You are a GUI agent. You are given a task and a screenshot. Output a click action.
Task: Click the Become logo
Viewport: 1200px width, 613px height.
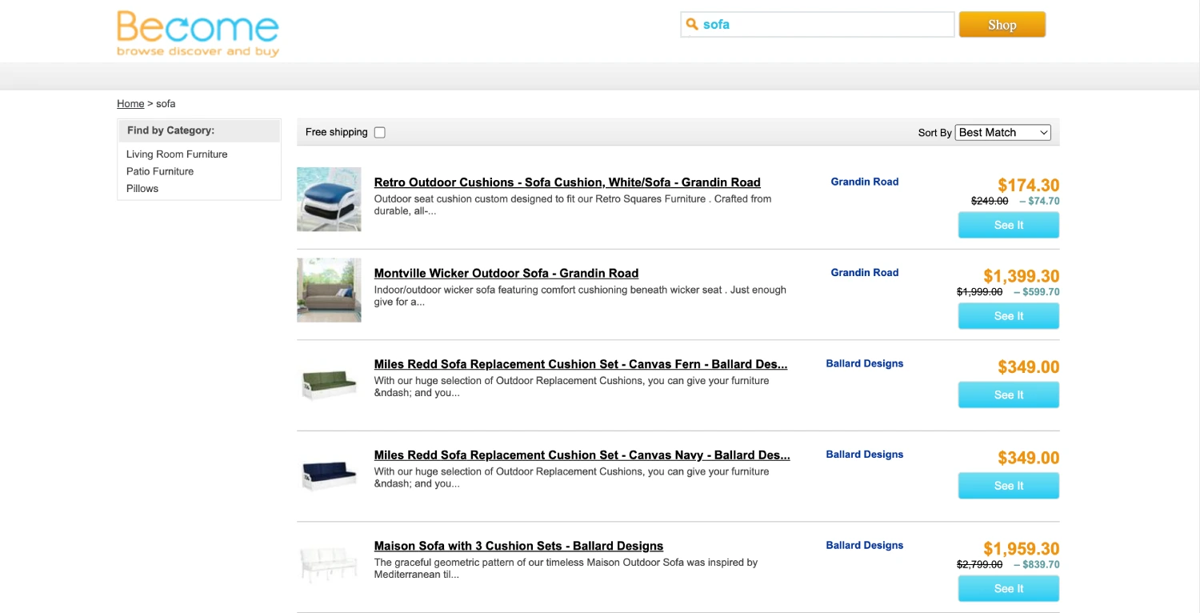pyautogui.click(x=198, y=34)
